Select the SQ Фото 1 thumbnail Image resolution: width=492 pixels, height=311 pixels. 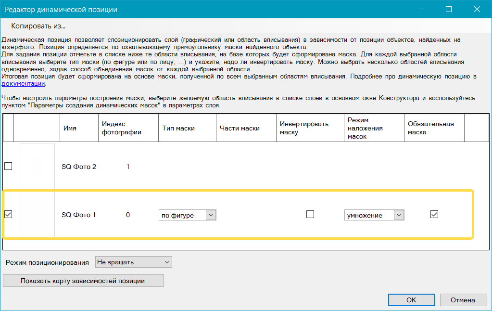tap(37, 215)
